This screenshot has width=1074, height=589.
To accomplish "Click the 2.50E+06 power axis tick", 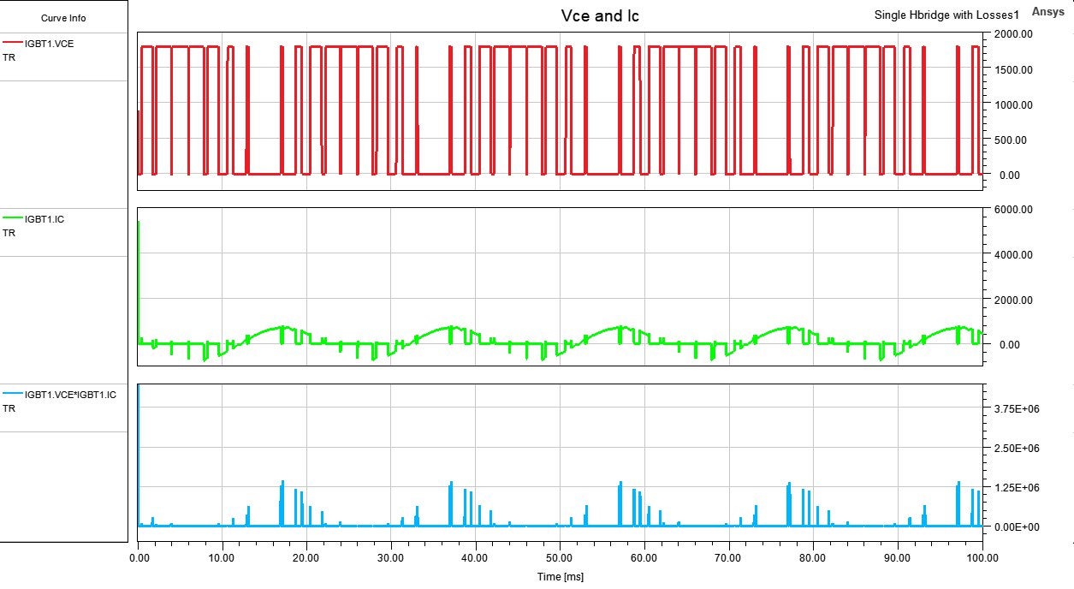I will pos(1016,449).
